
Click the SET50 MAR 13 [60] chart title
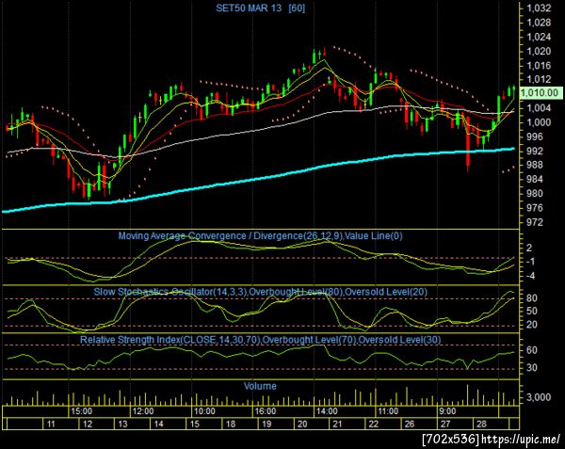(261, 8)
